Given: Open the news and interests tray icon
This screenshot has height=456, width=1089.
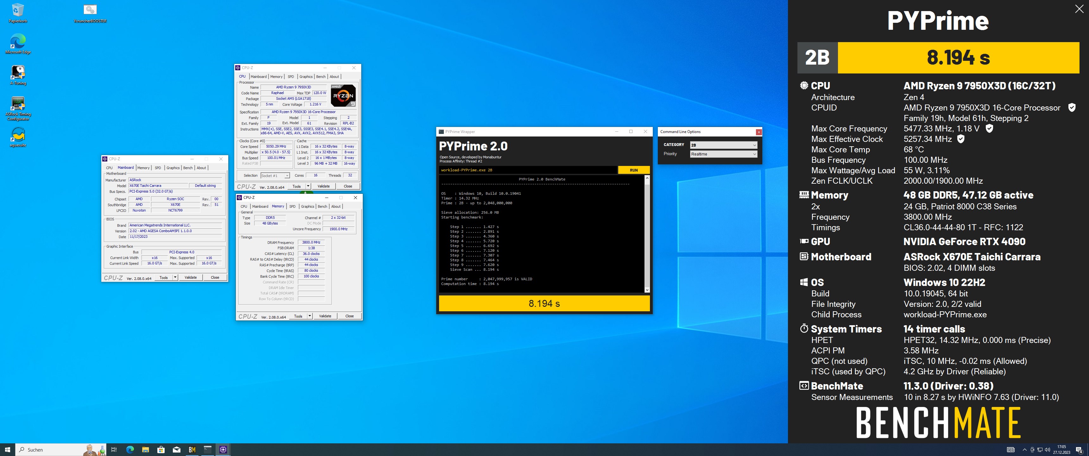Looking at the screenshot, I should (x=1011, y=449).
